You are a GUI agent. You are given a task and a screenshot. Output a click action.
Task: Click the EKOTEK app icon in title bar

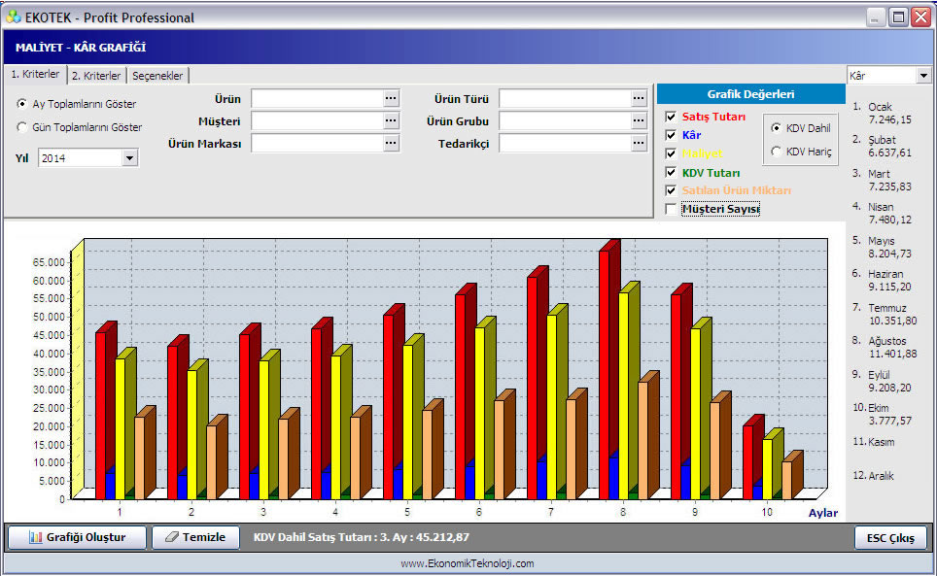(x=14, y=17)
